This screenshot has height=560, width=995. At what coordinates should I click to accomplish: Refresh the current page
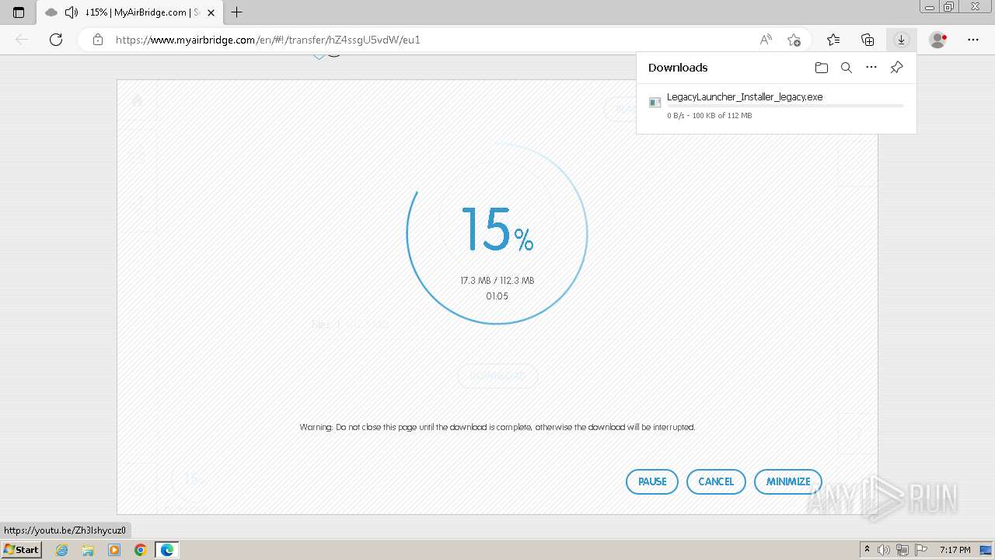coord(56,40)
